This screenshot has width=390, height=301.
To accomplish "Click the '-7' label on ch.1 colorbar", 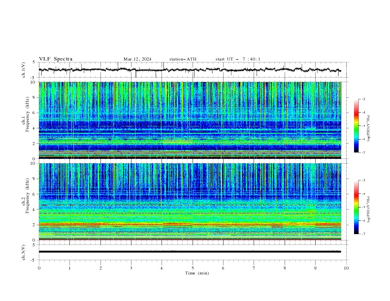I will click(x=363, y=152).
